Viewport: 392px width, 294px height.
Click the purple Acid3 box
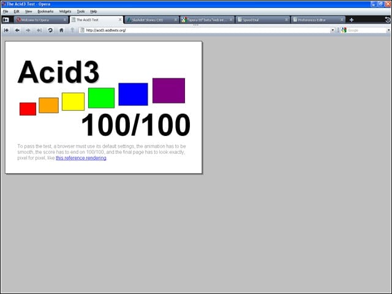(x=169, y=91)
